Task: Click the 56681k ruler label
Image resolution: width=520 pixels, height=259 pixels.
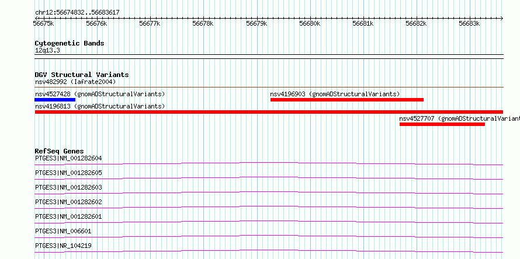Action: (363, 23)
